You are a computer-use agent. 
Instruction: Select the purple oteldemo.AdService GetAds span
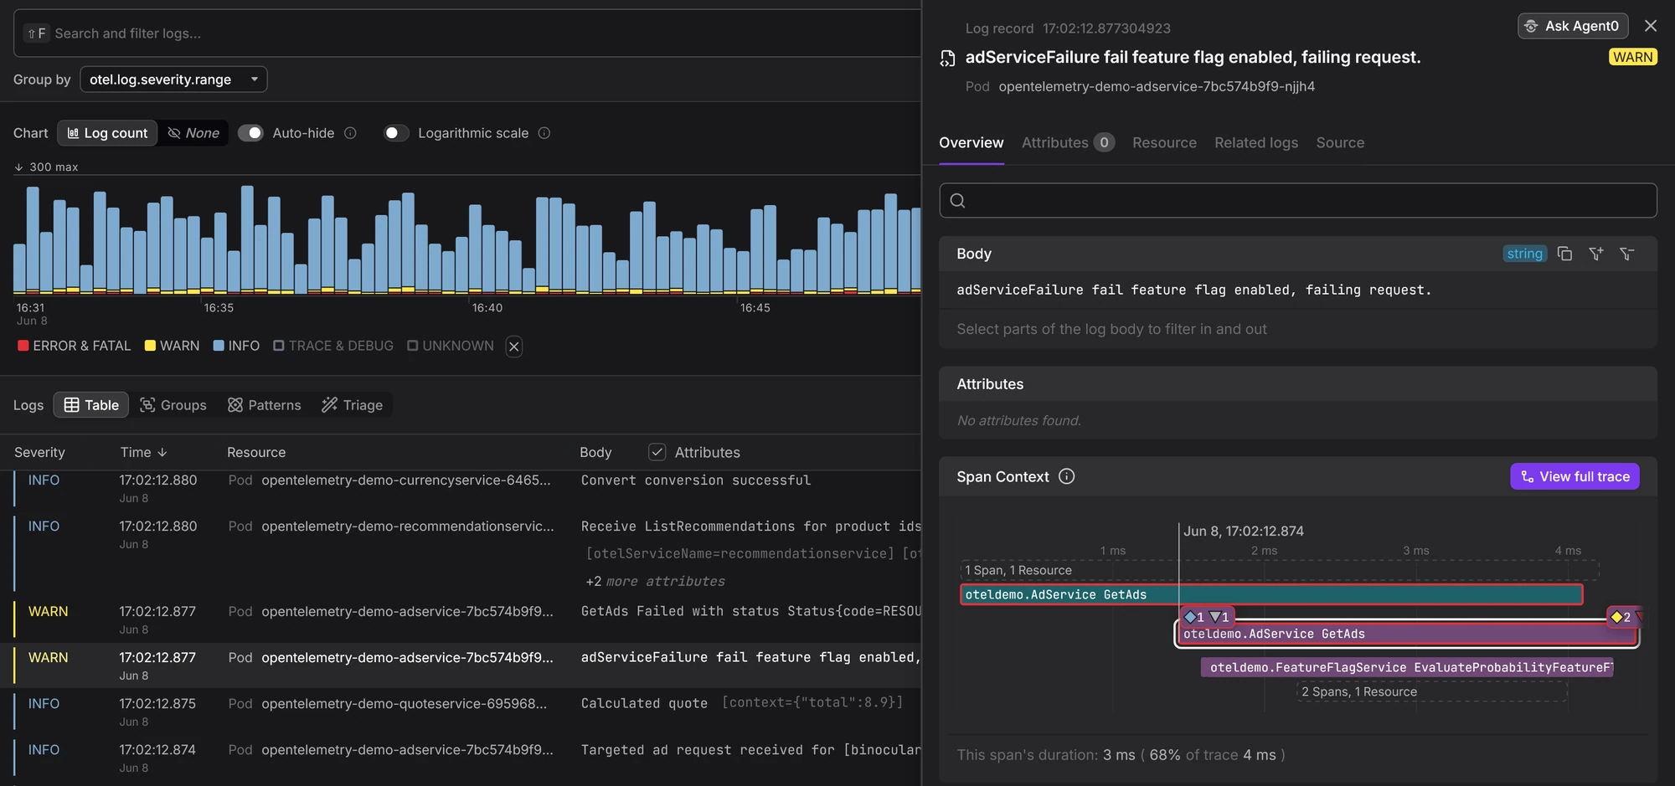coord(1407,634)
